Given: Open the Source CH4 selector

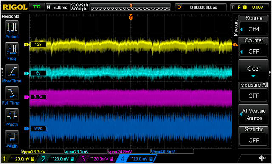Looking at the screenshot, I should [253, 29].
